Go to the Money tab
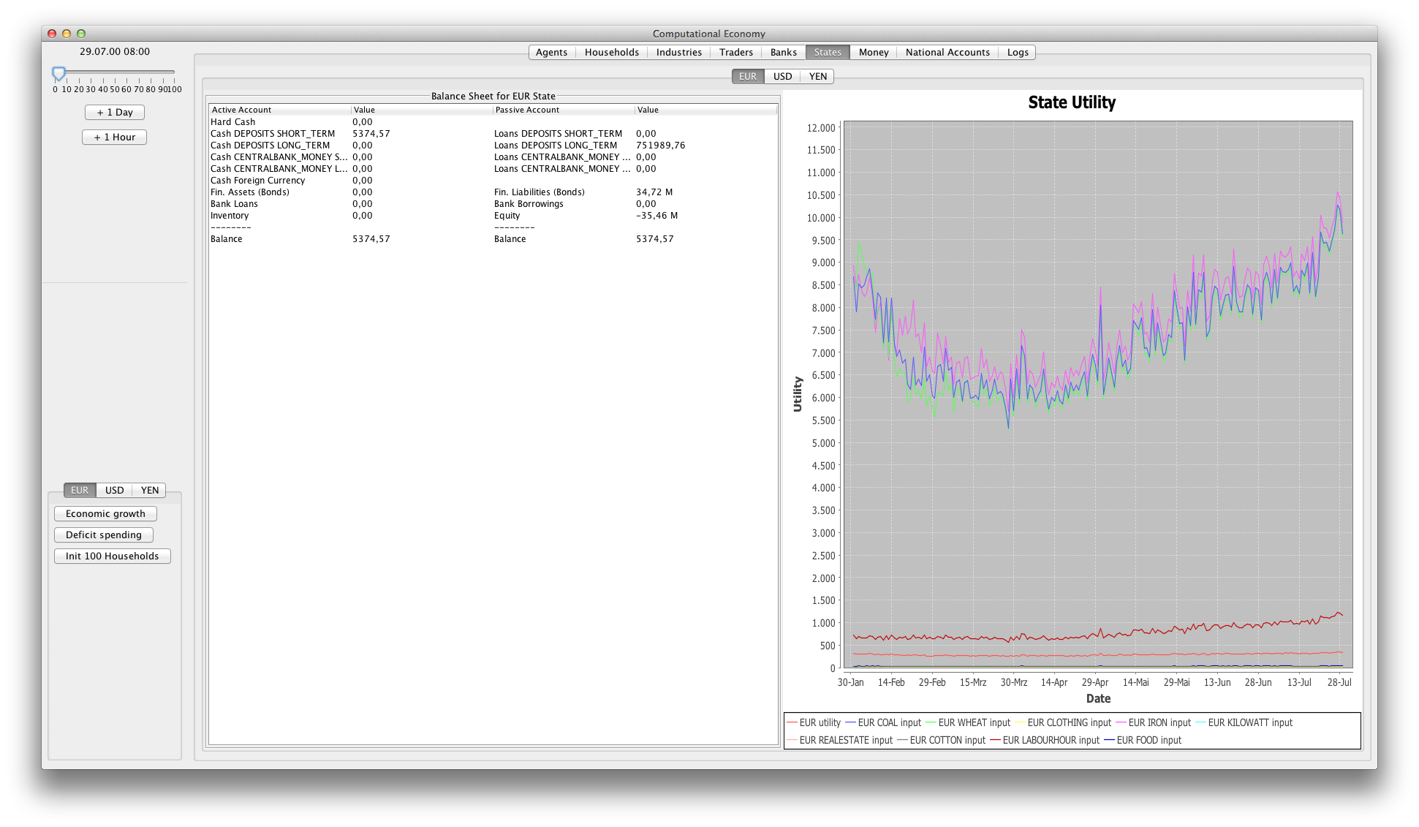This screenshot has width=1419, height=827. [x=873, y=52]
